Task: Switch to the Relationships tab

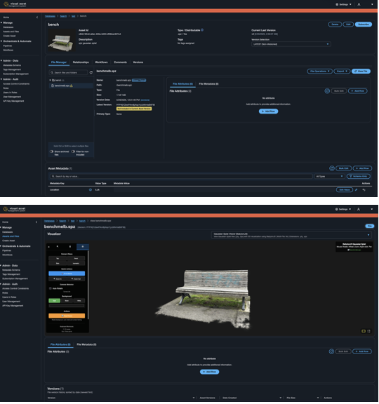Action: (81, 62)
